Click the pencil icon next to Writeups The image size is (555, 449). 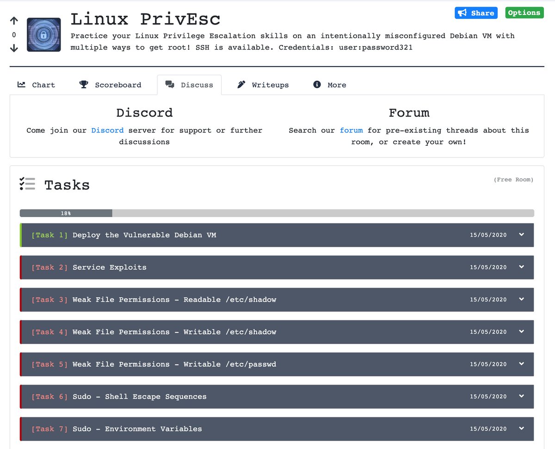click(x=241, y=84)
